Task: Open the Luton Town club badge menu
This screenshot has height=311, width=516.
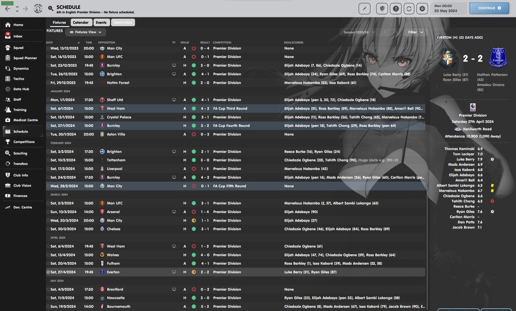Action: 38,8
